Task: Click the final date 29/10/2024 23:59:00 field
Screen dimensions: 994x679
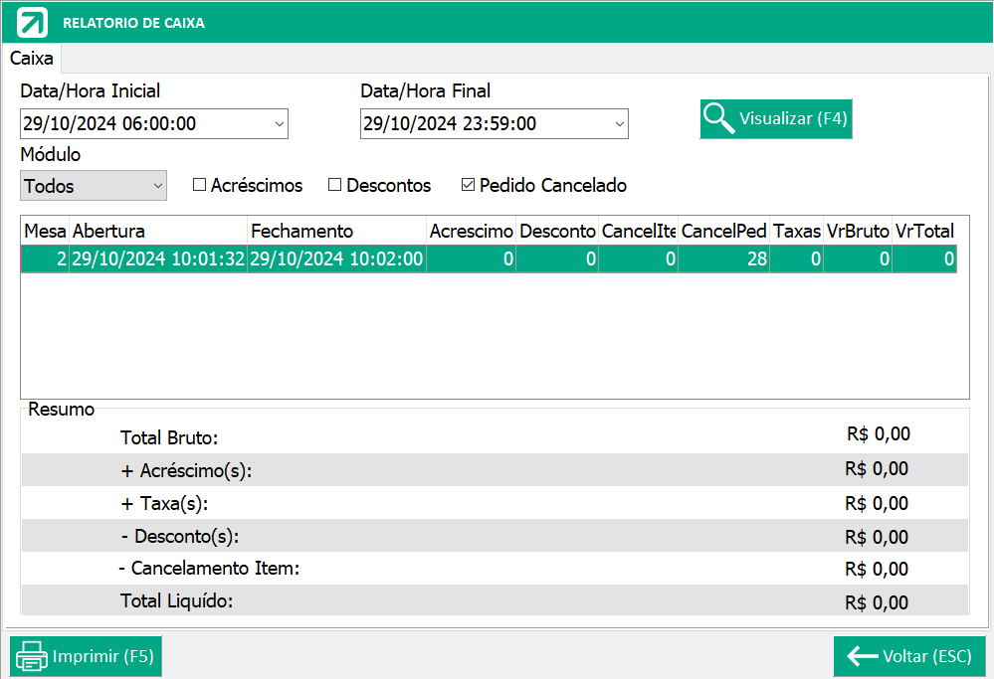Action: (495, 123)
